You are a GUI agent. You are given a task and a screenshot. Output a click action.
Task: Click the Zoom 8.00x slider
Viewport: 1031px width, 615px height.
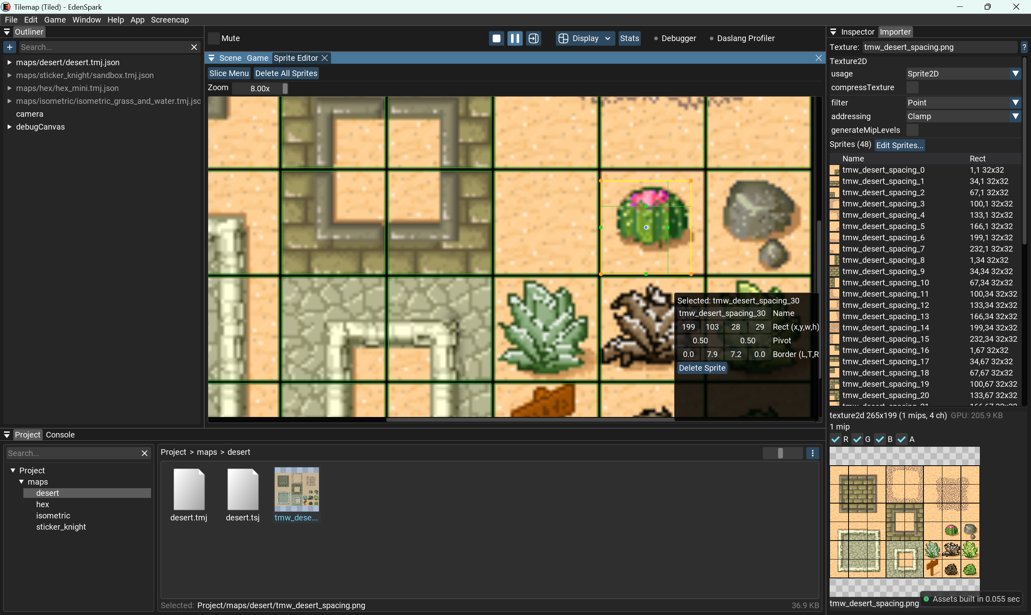[x=260, y=88]
